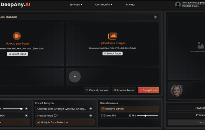Expand the dropdown ending in 024
The image size is (205, 130).
(26, 115)
